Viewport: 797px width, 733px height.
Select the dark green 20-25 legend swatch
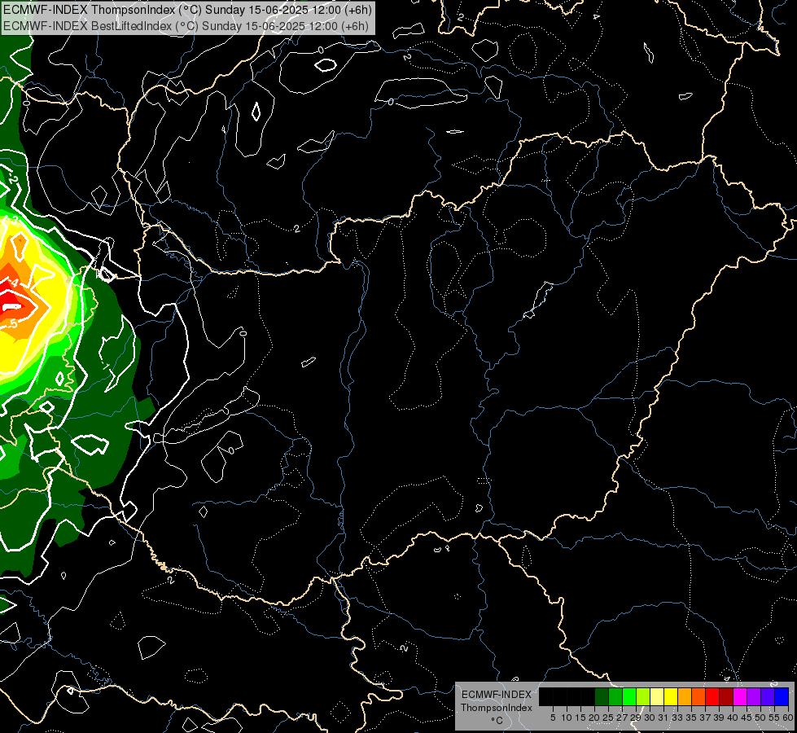click(x=602, y=697)
